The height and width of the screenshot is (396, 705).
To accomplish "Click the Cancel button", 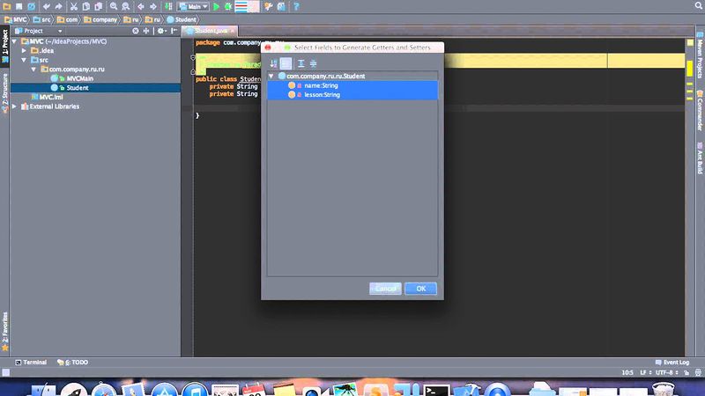I will (x=385, y=289).
